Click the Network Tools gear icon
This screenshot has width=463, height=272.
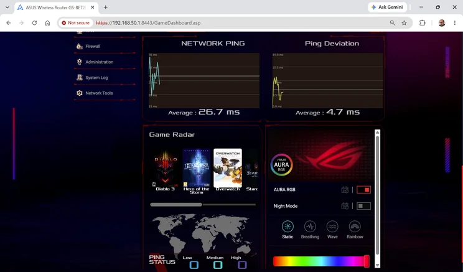(x=80, y=93)
